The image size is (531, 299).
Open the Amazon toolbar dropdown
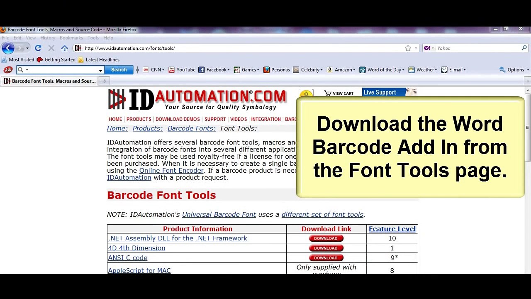tap(341, 70)
